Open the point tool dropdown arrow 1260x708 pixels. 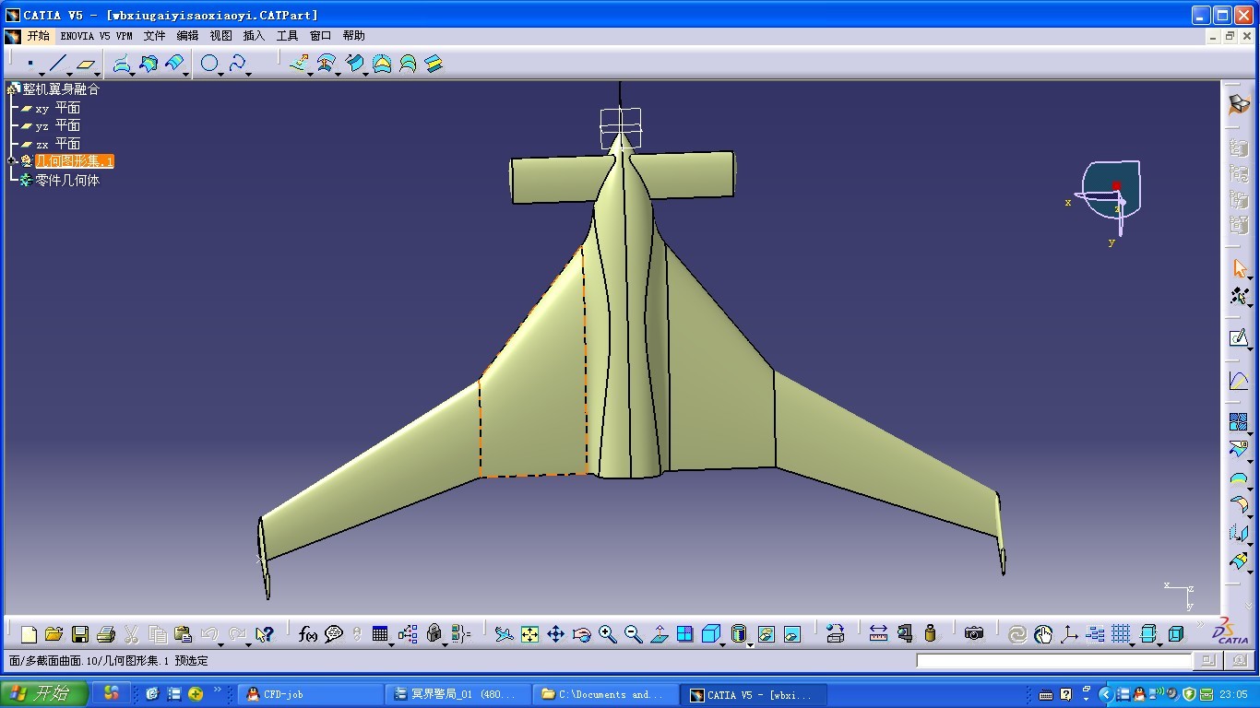[42, 74]
